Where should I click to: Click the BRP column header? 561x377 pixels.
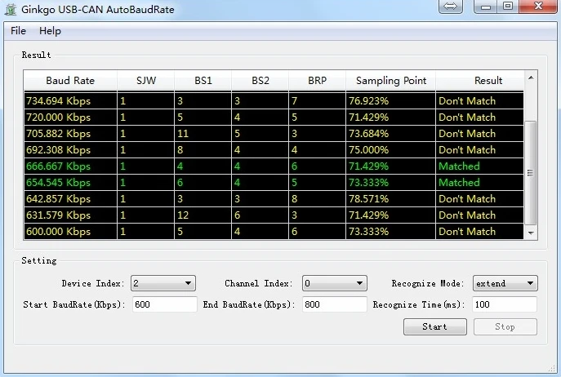[318, 81]
